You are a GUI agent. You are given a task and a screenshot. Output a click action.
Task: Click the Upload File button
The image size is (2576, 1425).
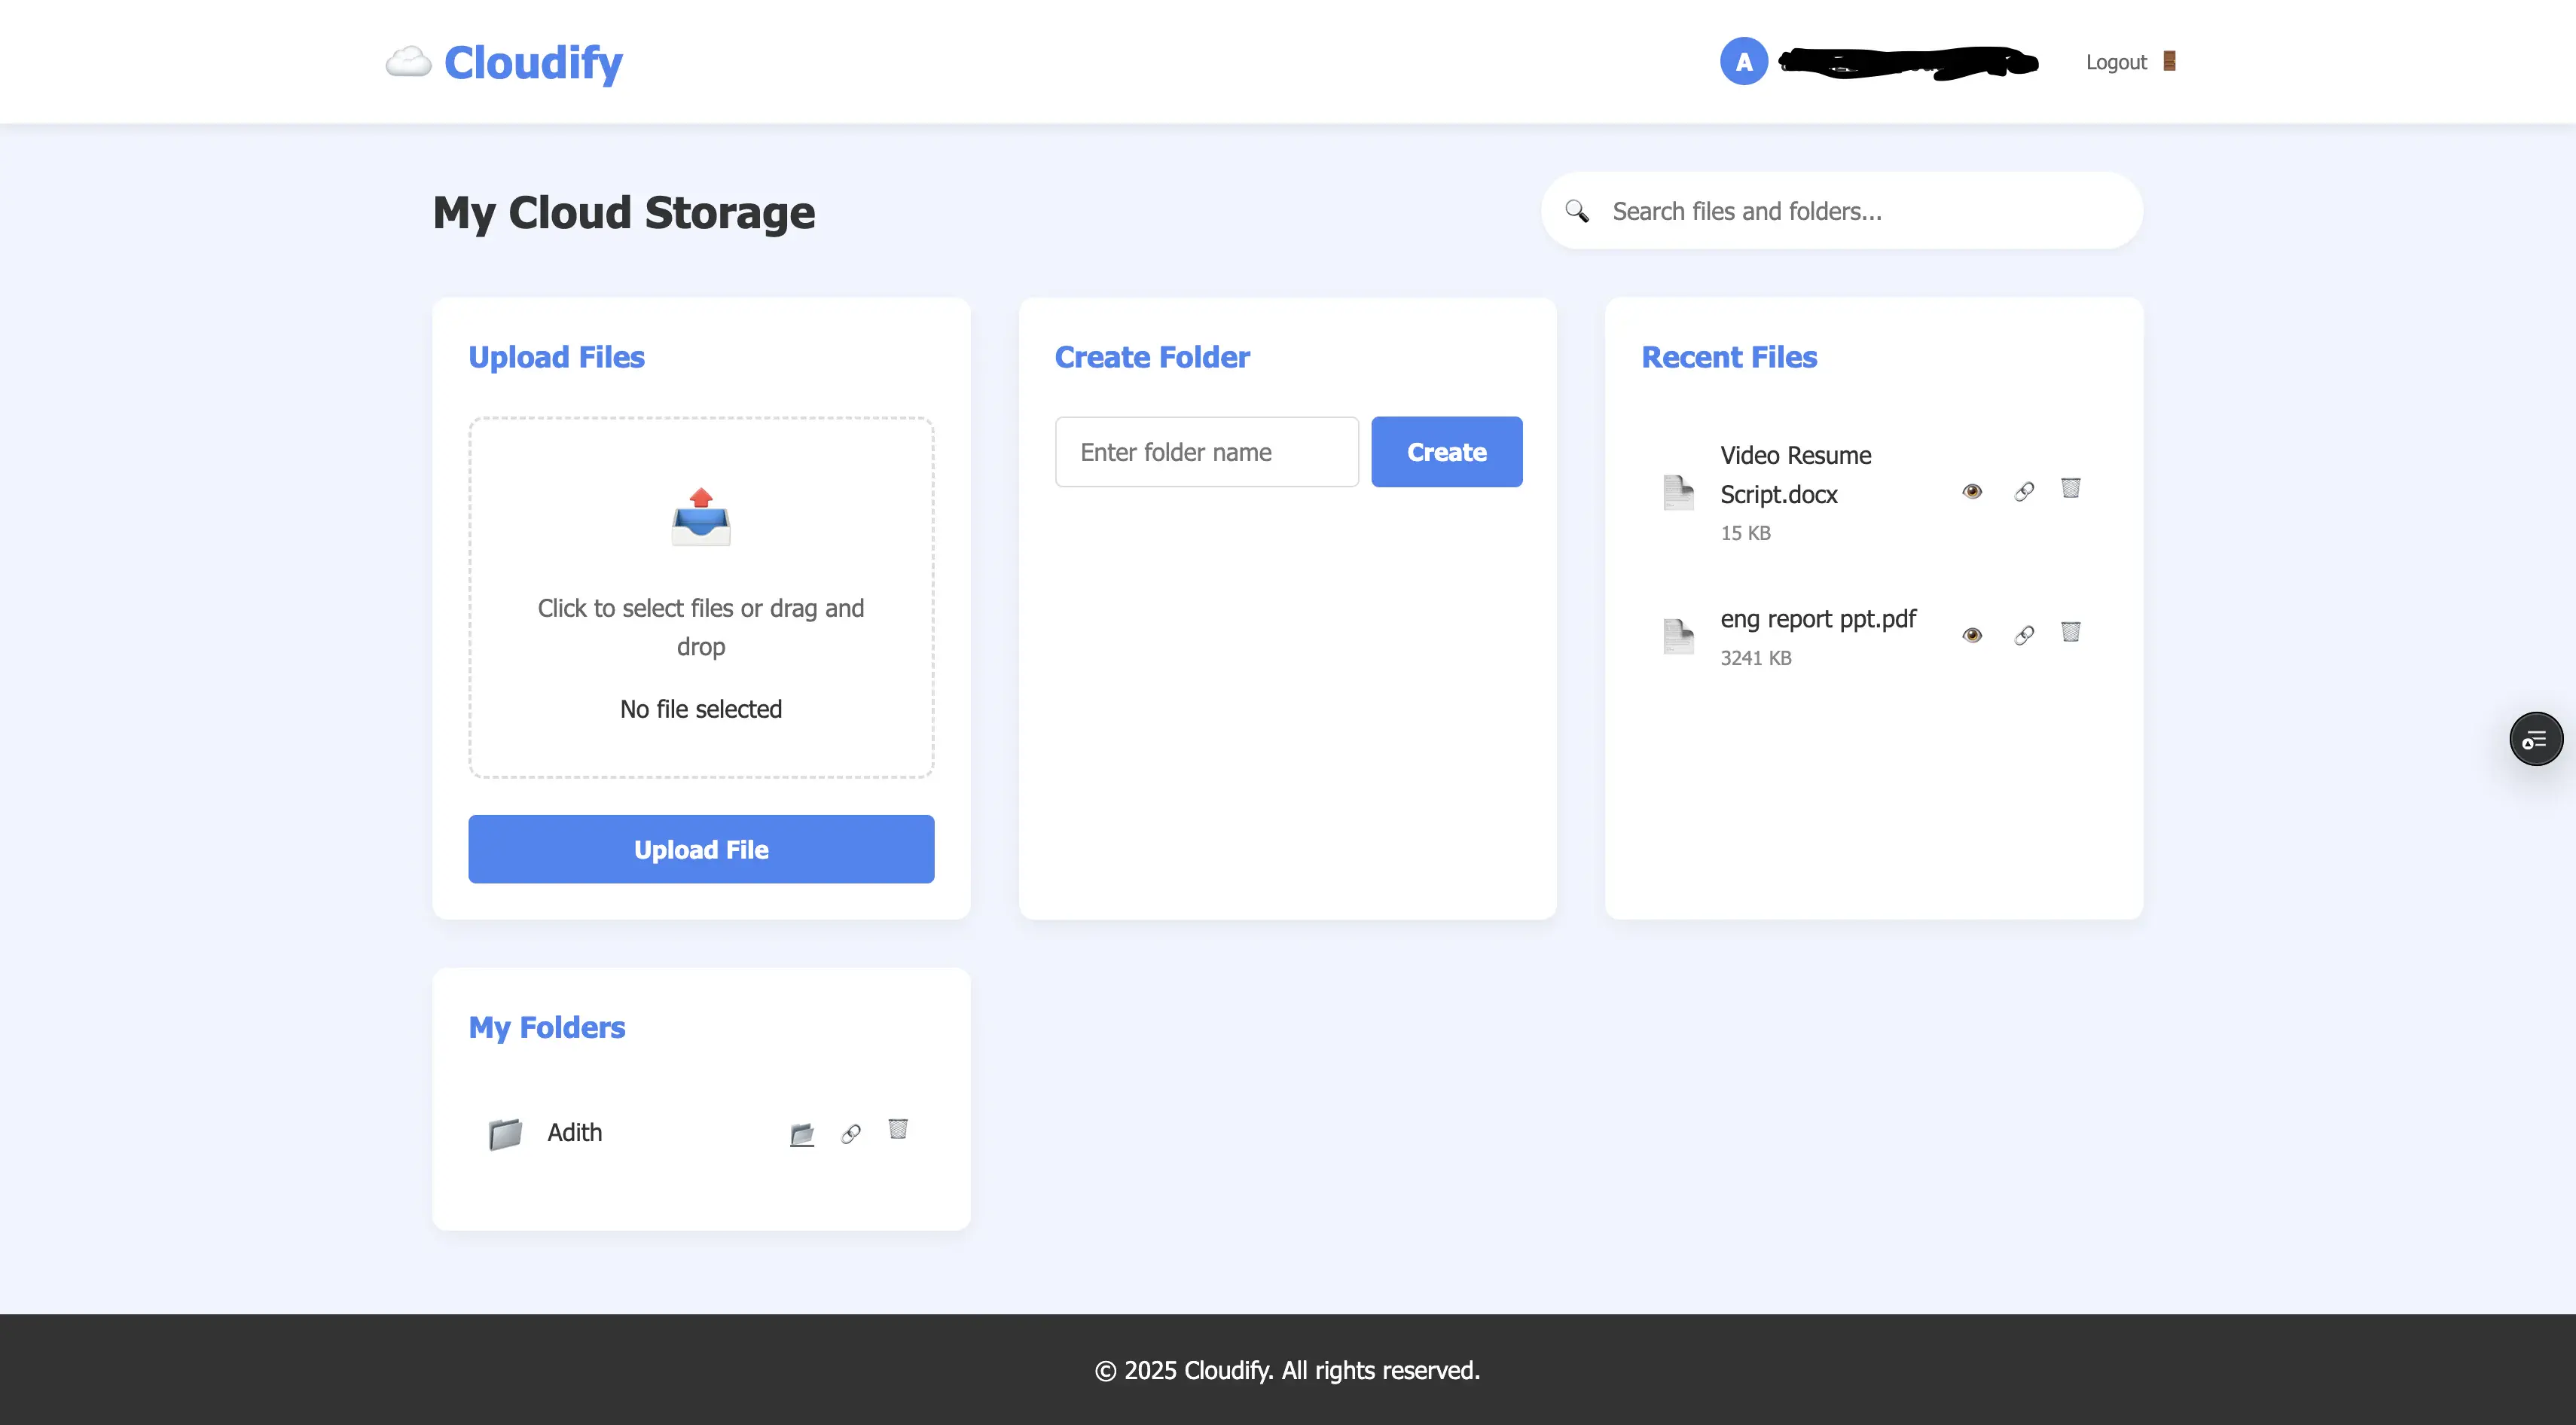click(x=701, y=849)
